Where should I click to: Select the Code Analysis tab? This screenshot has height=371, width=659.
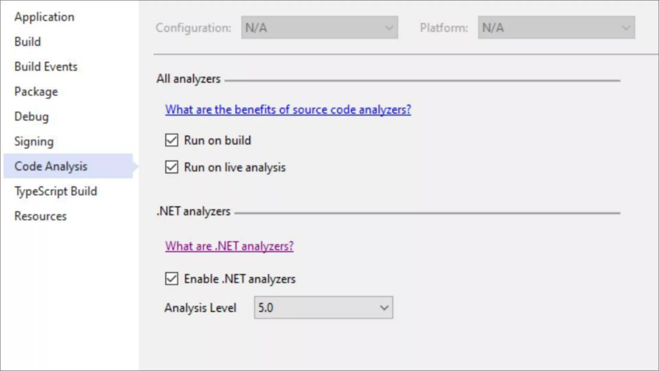point(51,166)
